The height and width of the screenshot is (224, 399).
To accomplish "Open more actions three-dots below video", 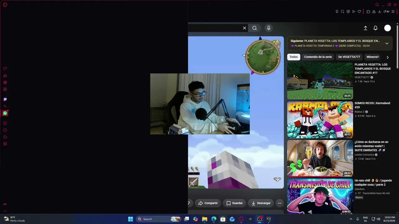I will 280,203.
